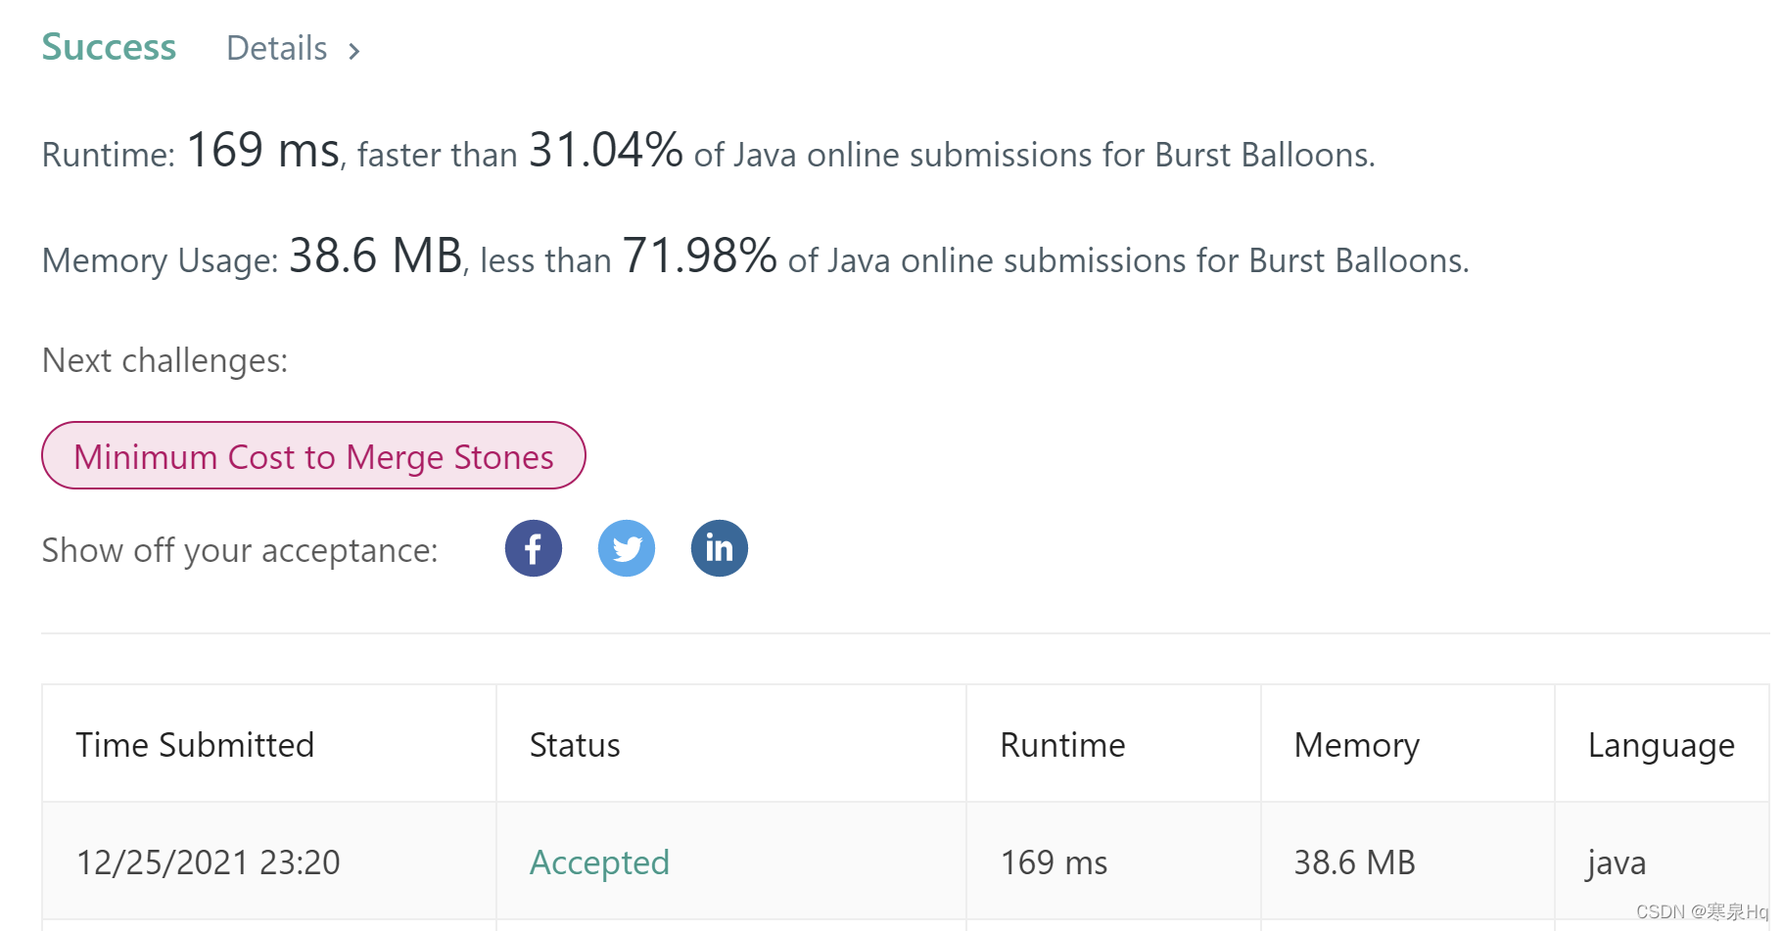Click the Status column header
The height and width of the screenshot is (931, 1783).
point(575,745)
